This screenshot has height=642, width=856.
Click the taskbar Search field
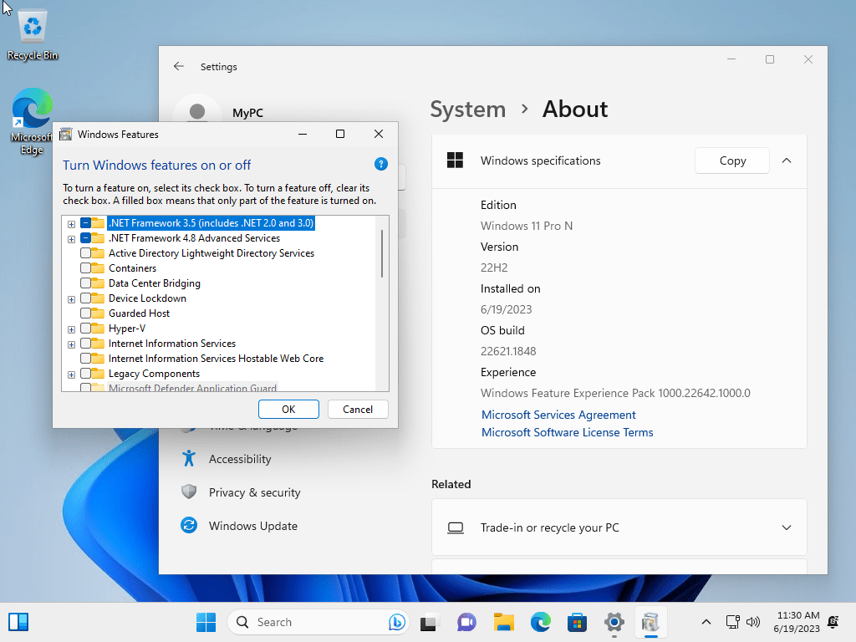click(x=318, y=622)
